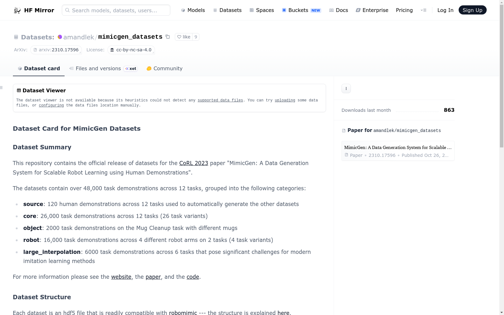Open the here link about structure
504x315 pixels.
pyautogui.click(x=283, y=312)
